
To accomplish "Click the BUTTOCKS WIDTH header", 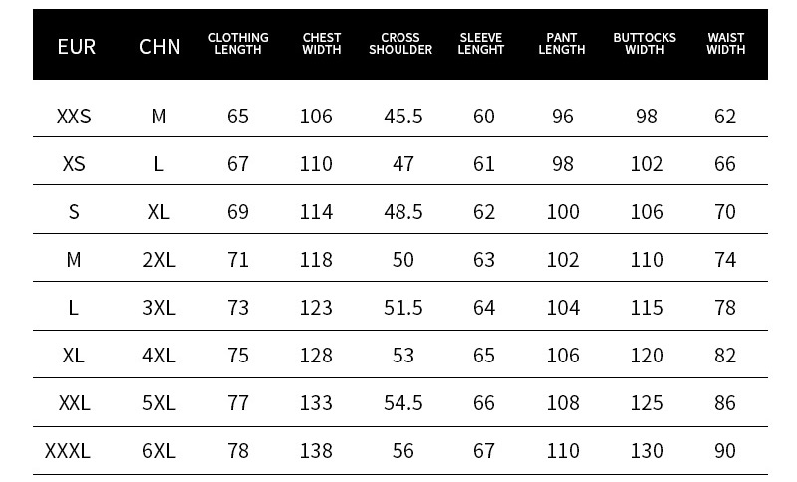I will (645, 44).
